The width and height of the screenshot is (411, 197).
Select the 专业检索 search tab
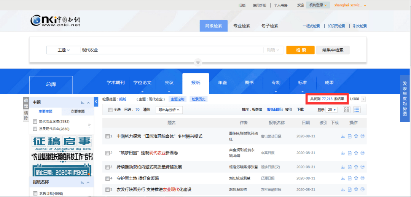tap(242, 26)
